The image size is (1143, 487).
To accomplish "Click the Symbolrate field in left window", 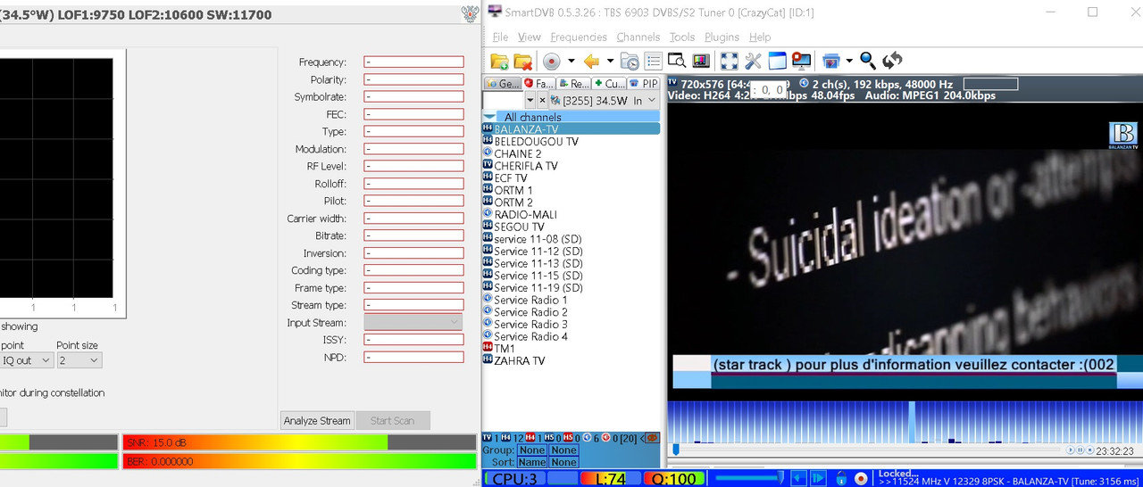I will pos(413,97).
